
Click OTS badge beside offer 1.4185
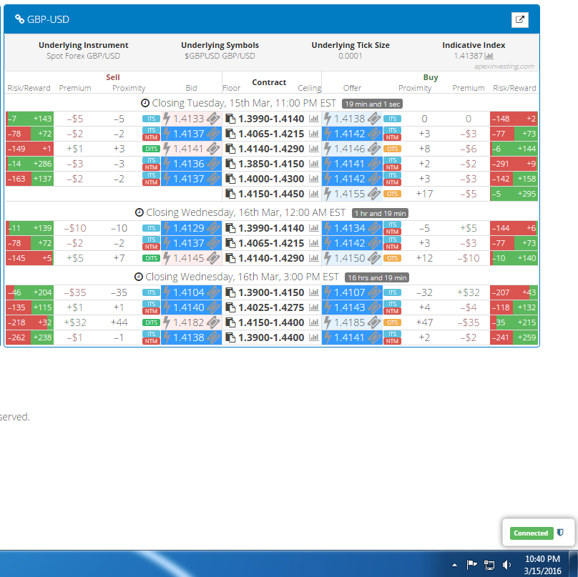[392, 322]
